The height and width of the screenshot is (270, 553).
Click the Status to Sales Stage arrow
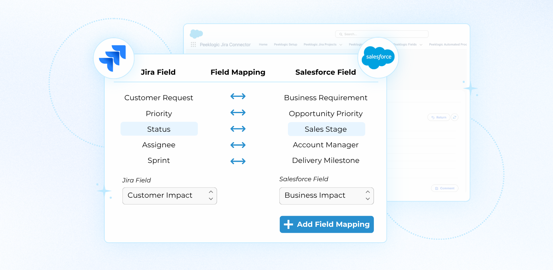(238, 129)
